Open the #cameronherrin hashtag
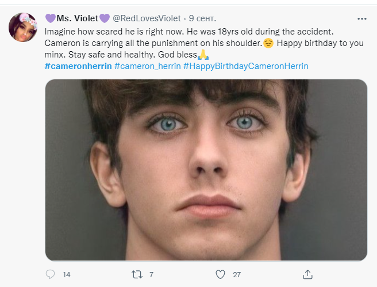Screen dimensions: 377x287 tap(78, 66)
